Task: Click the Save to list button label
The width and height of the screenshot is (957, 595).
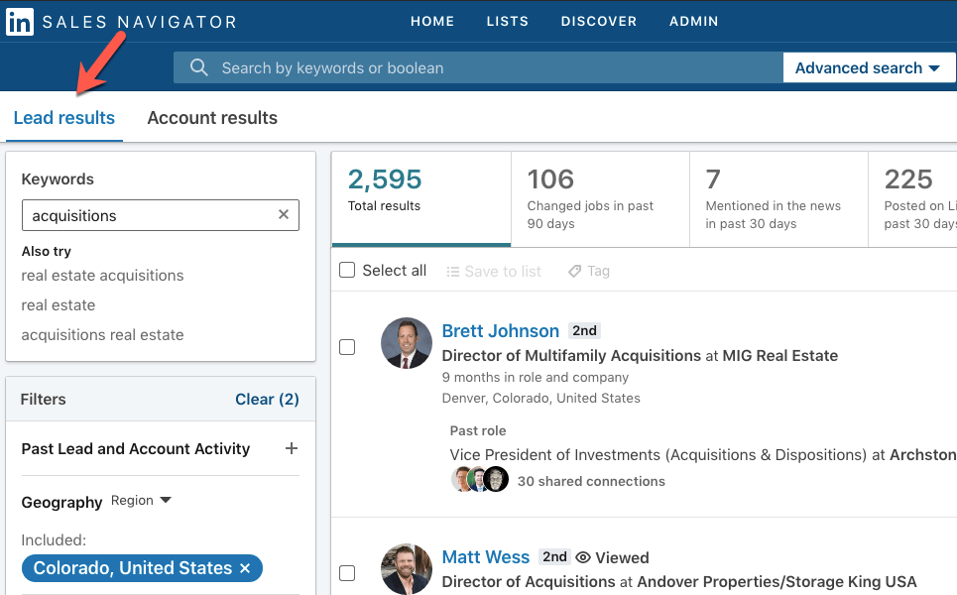Action: point(503,271)
